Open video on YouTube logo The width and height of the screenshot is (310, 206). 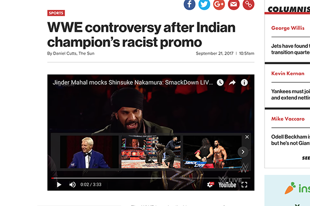point(227,185)
